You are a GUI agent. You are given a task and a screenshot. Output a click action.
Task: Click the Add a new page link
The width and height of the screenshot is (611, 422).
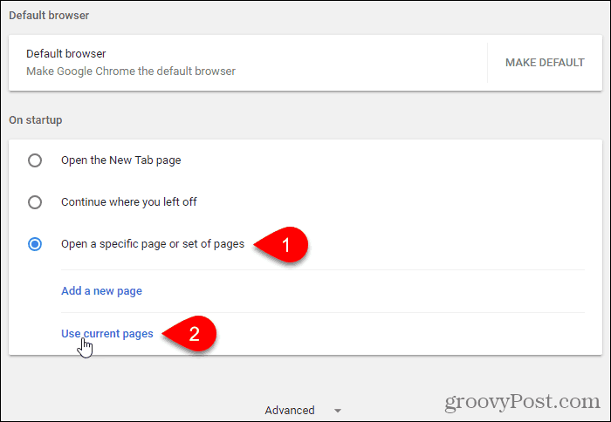(101, 291)
